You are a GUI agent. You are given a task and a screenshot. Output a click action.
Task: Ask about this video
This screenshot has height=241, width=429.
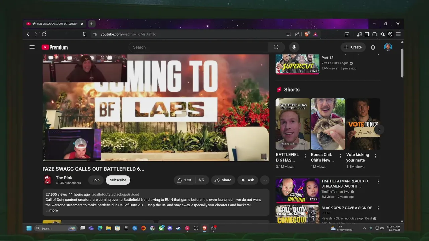point(247,180)
